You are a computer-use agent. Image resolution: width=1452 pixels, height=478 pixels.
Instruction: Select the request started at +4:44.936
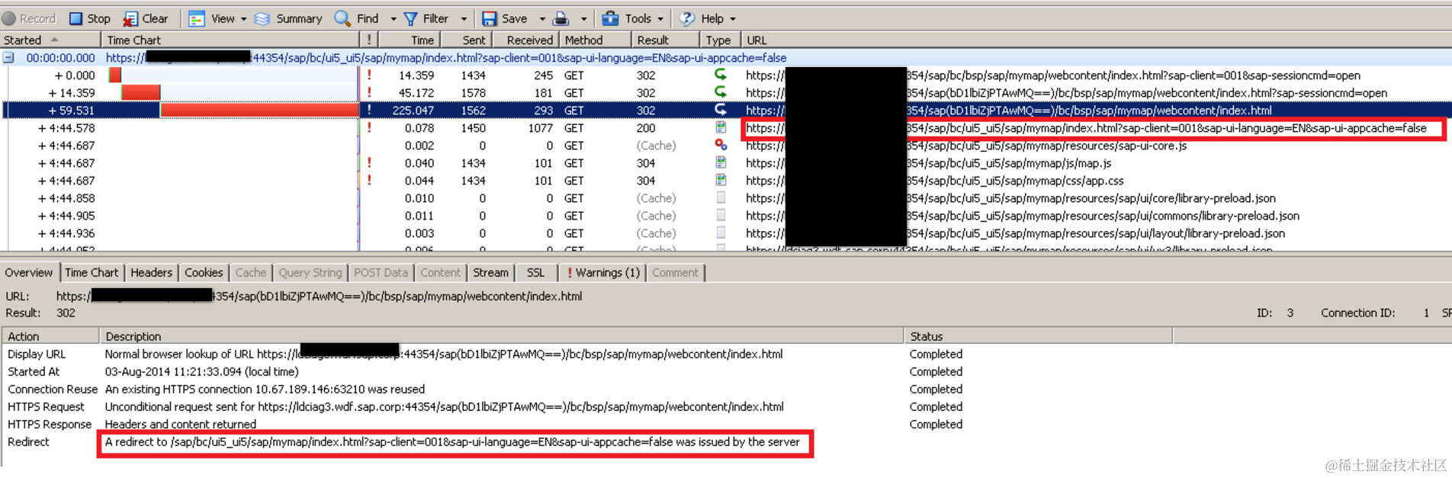click(x=726, y=233)
